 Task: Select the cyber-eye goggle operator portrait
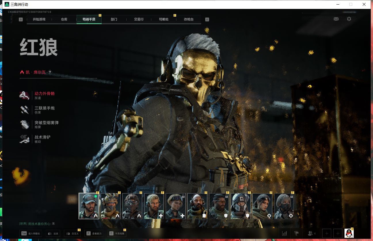pos(132,206)
